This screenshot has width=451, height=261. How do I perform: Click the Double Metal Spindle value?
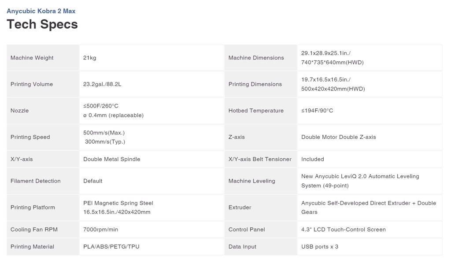[x=111, y=159]
